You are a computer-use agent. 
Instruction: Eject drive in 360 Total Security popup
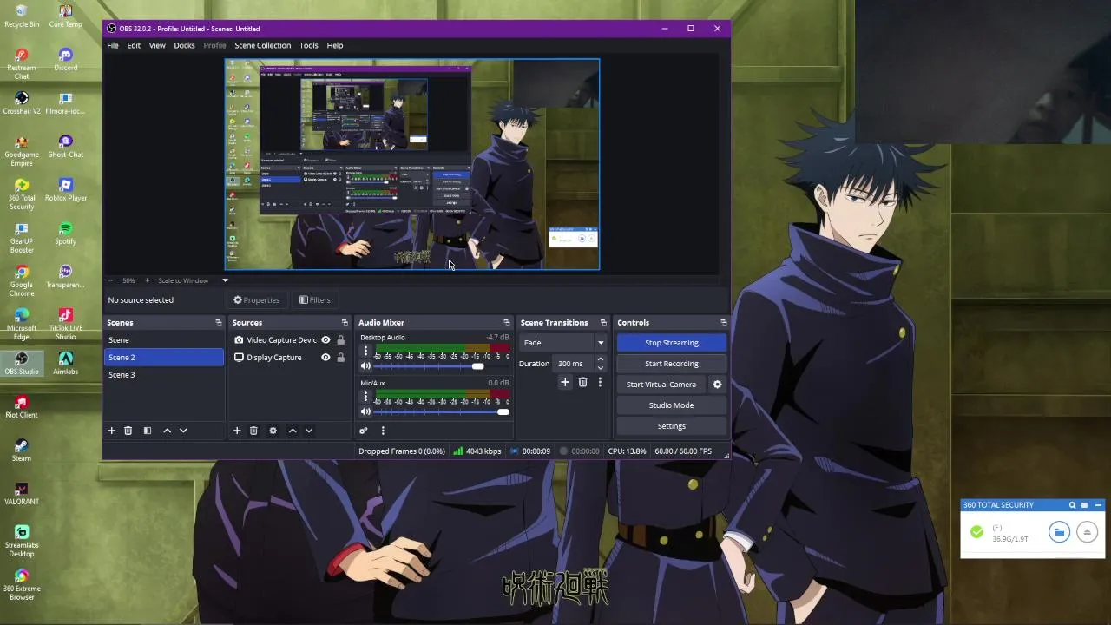[x=1087, y=532]
